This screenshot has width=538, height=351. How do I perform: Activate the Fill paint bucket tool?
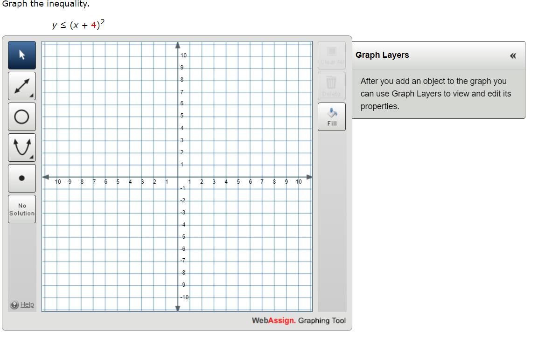click(331, 116)
